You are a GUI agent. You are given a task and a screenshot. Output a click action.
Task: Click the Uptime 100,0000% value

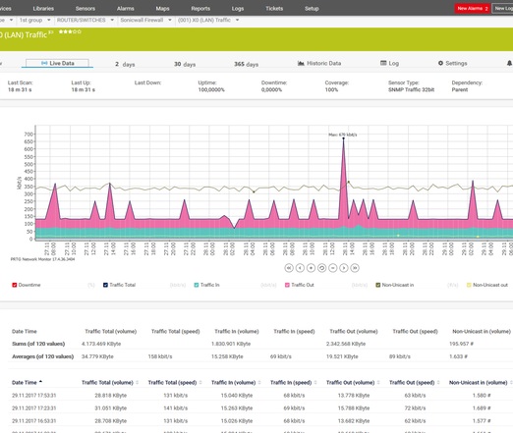pyautogui.click(x=211, y=89)
